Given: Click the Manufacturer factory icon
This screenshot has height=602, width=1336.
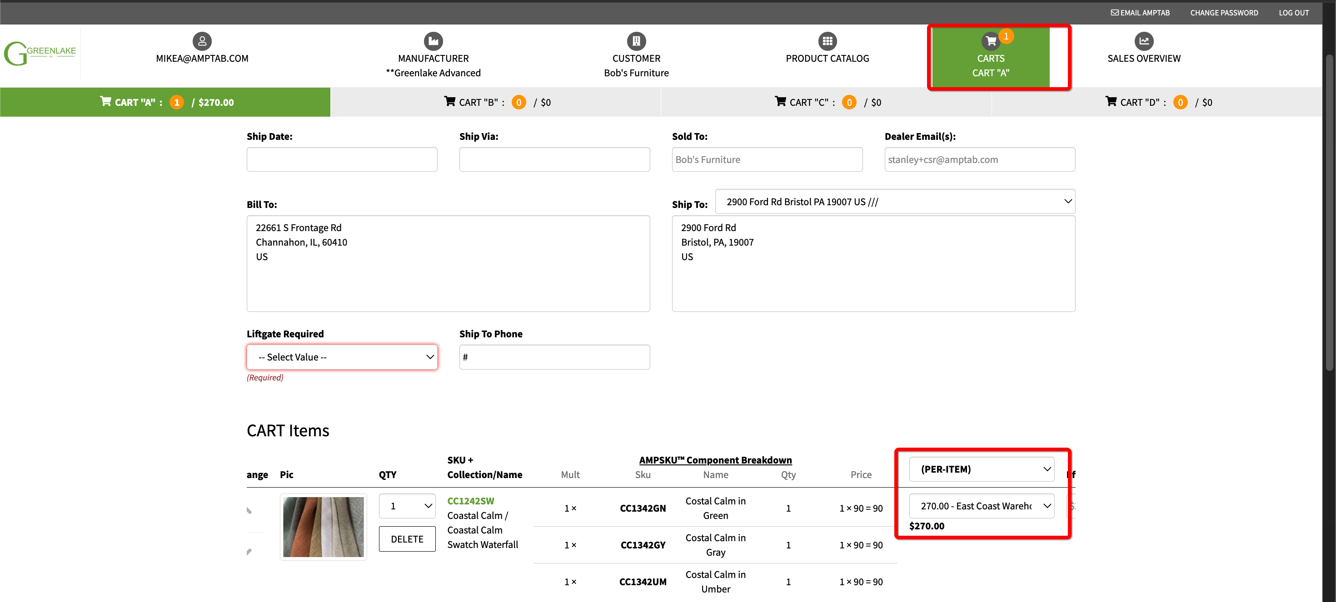Looking at the screenshot, I should pos(433,41).
